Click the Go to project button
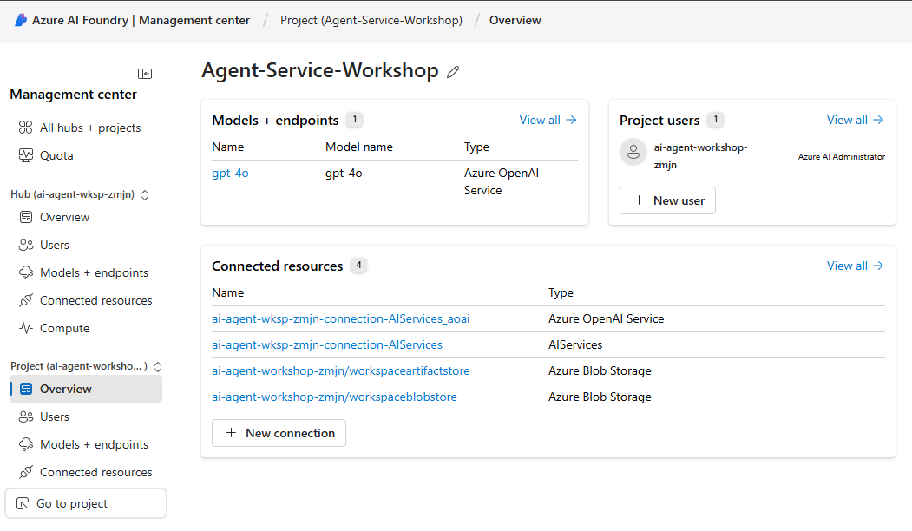 pos(86,503)
